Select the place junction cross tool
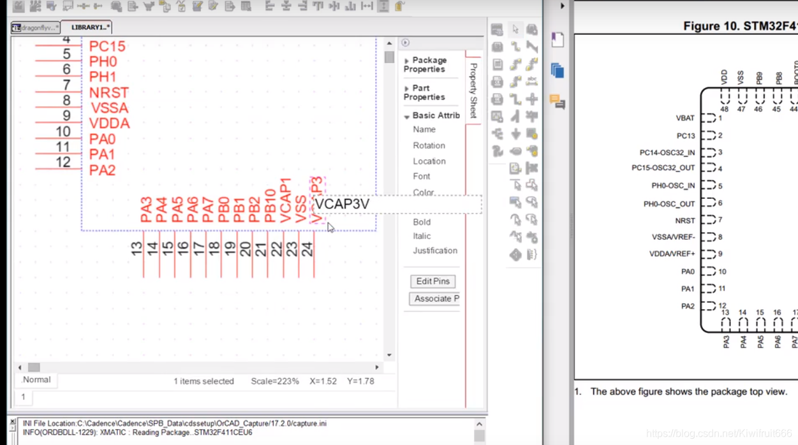This screenshot has width=798, height=445. coord(532,99)
